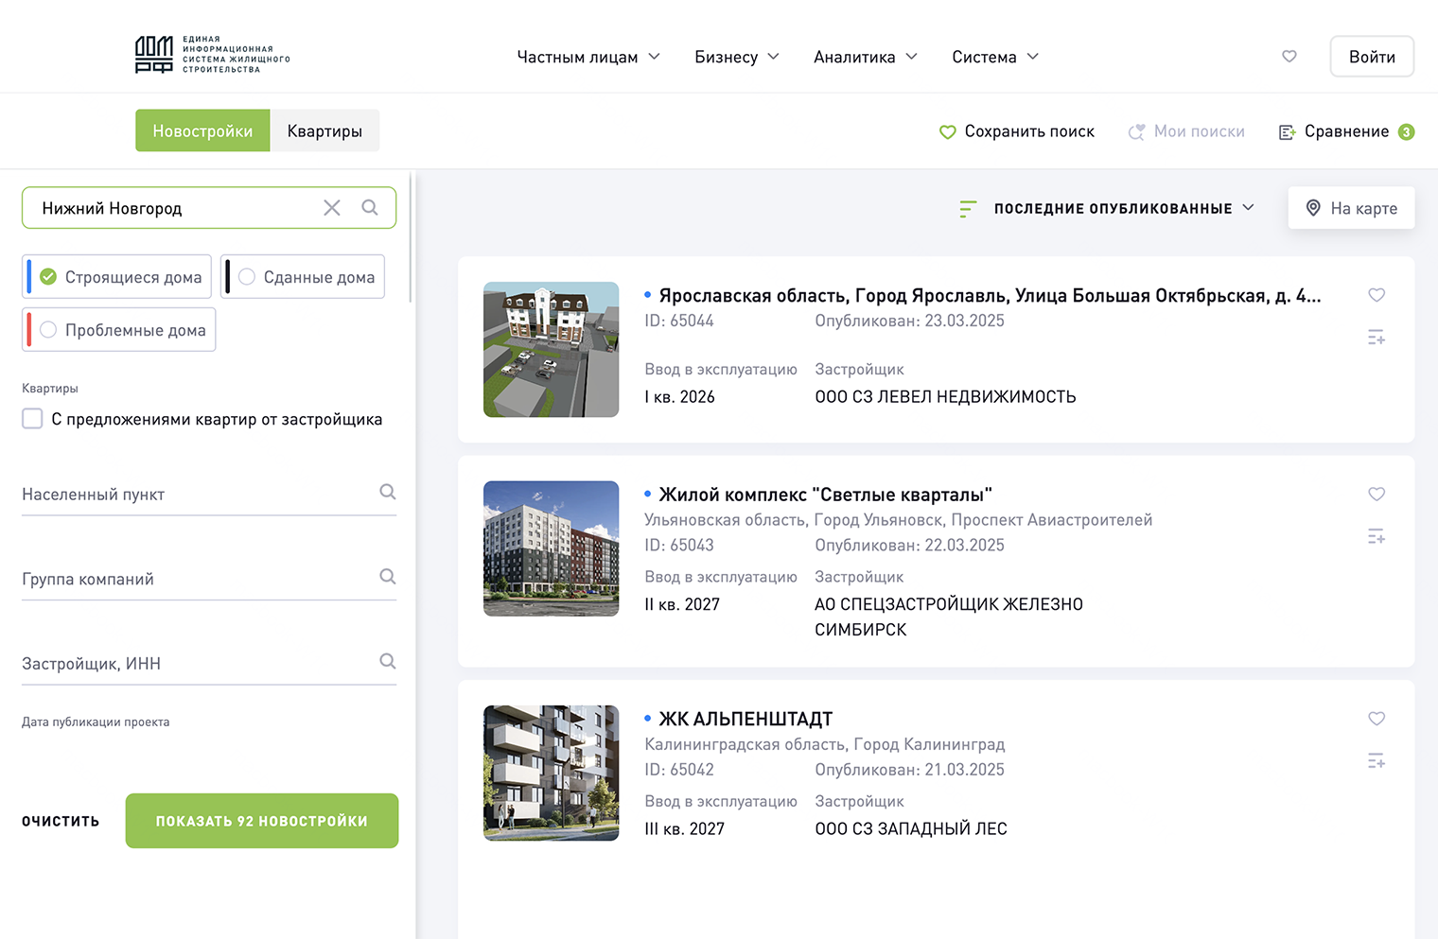Enable Сданные дома filter

304,277
